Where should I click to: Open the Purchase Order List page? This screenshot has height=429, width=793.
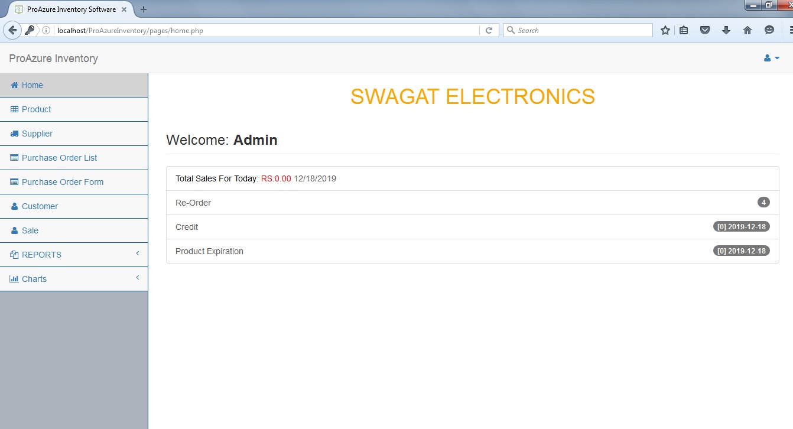pos(59,158)
